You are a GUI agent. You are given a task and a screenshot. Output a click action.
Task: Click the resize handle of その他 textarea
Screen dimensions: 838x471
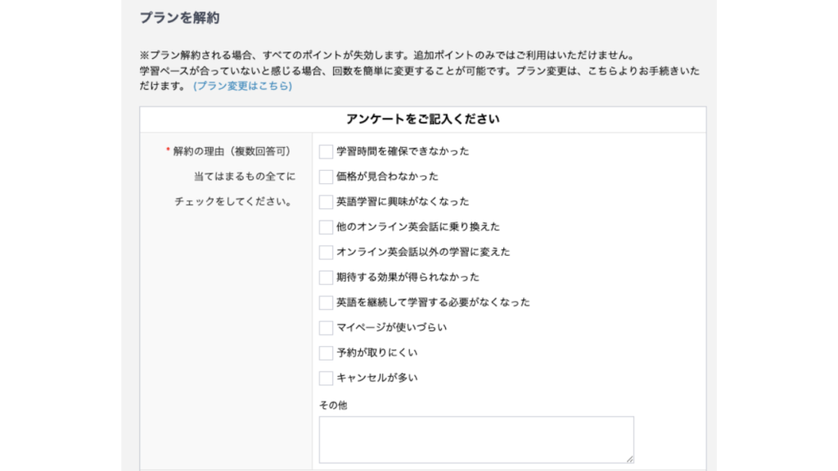click(629, 459)
